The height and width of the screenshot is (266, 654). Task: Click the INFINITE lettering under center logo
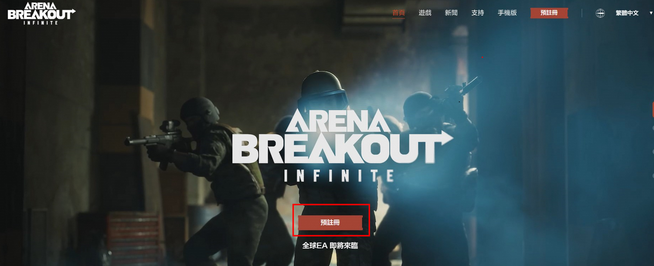(x=339, y=176)
